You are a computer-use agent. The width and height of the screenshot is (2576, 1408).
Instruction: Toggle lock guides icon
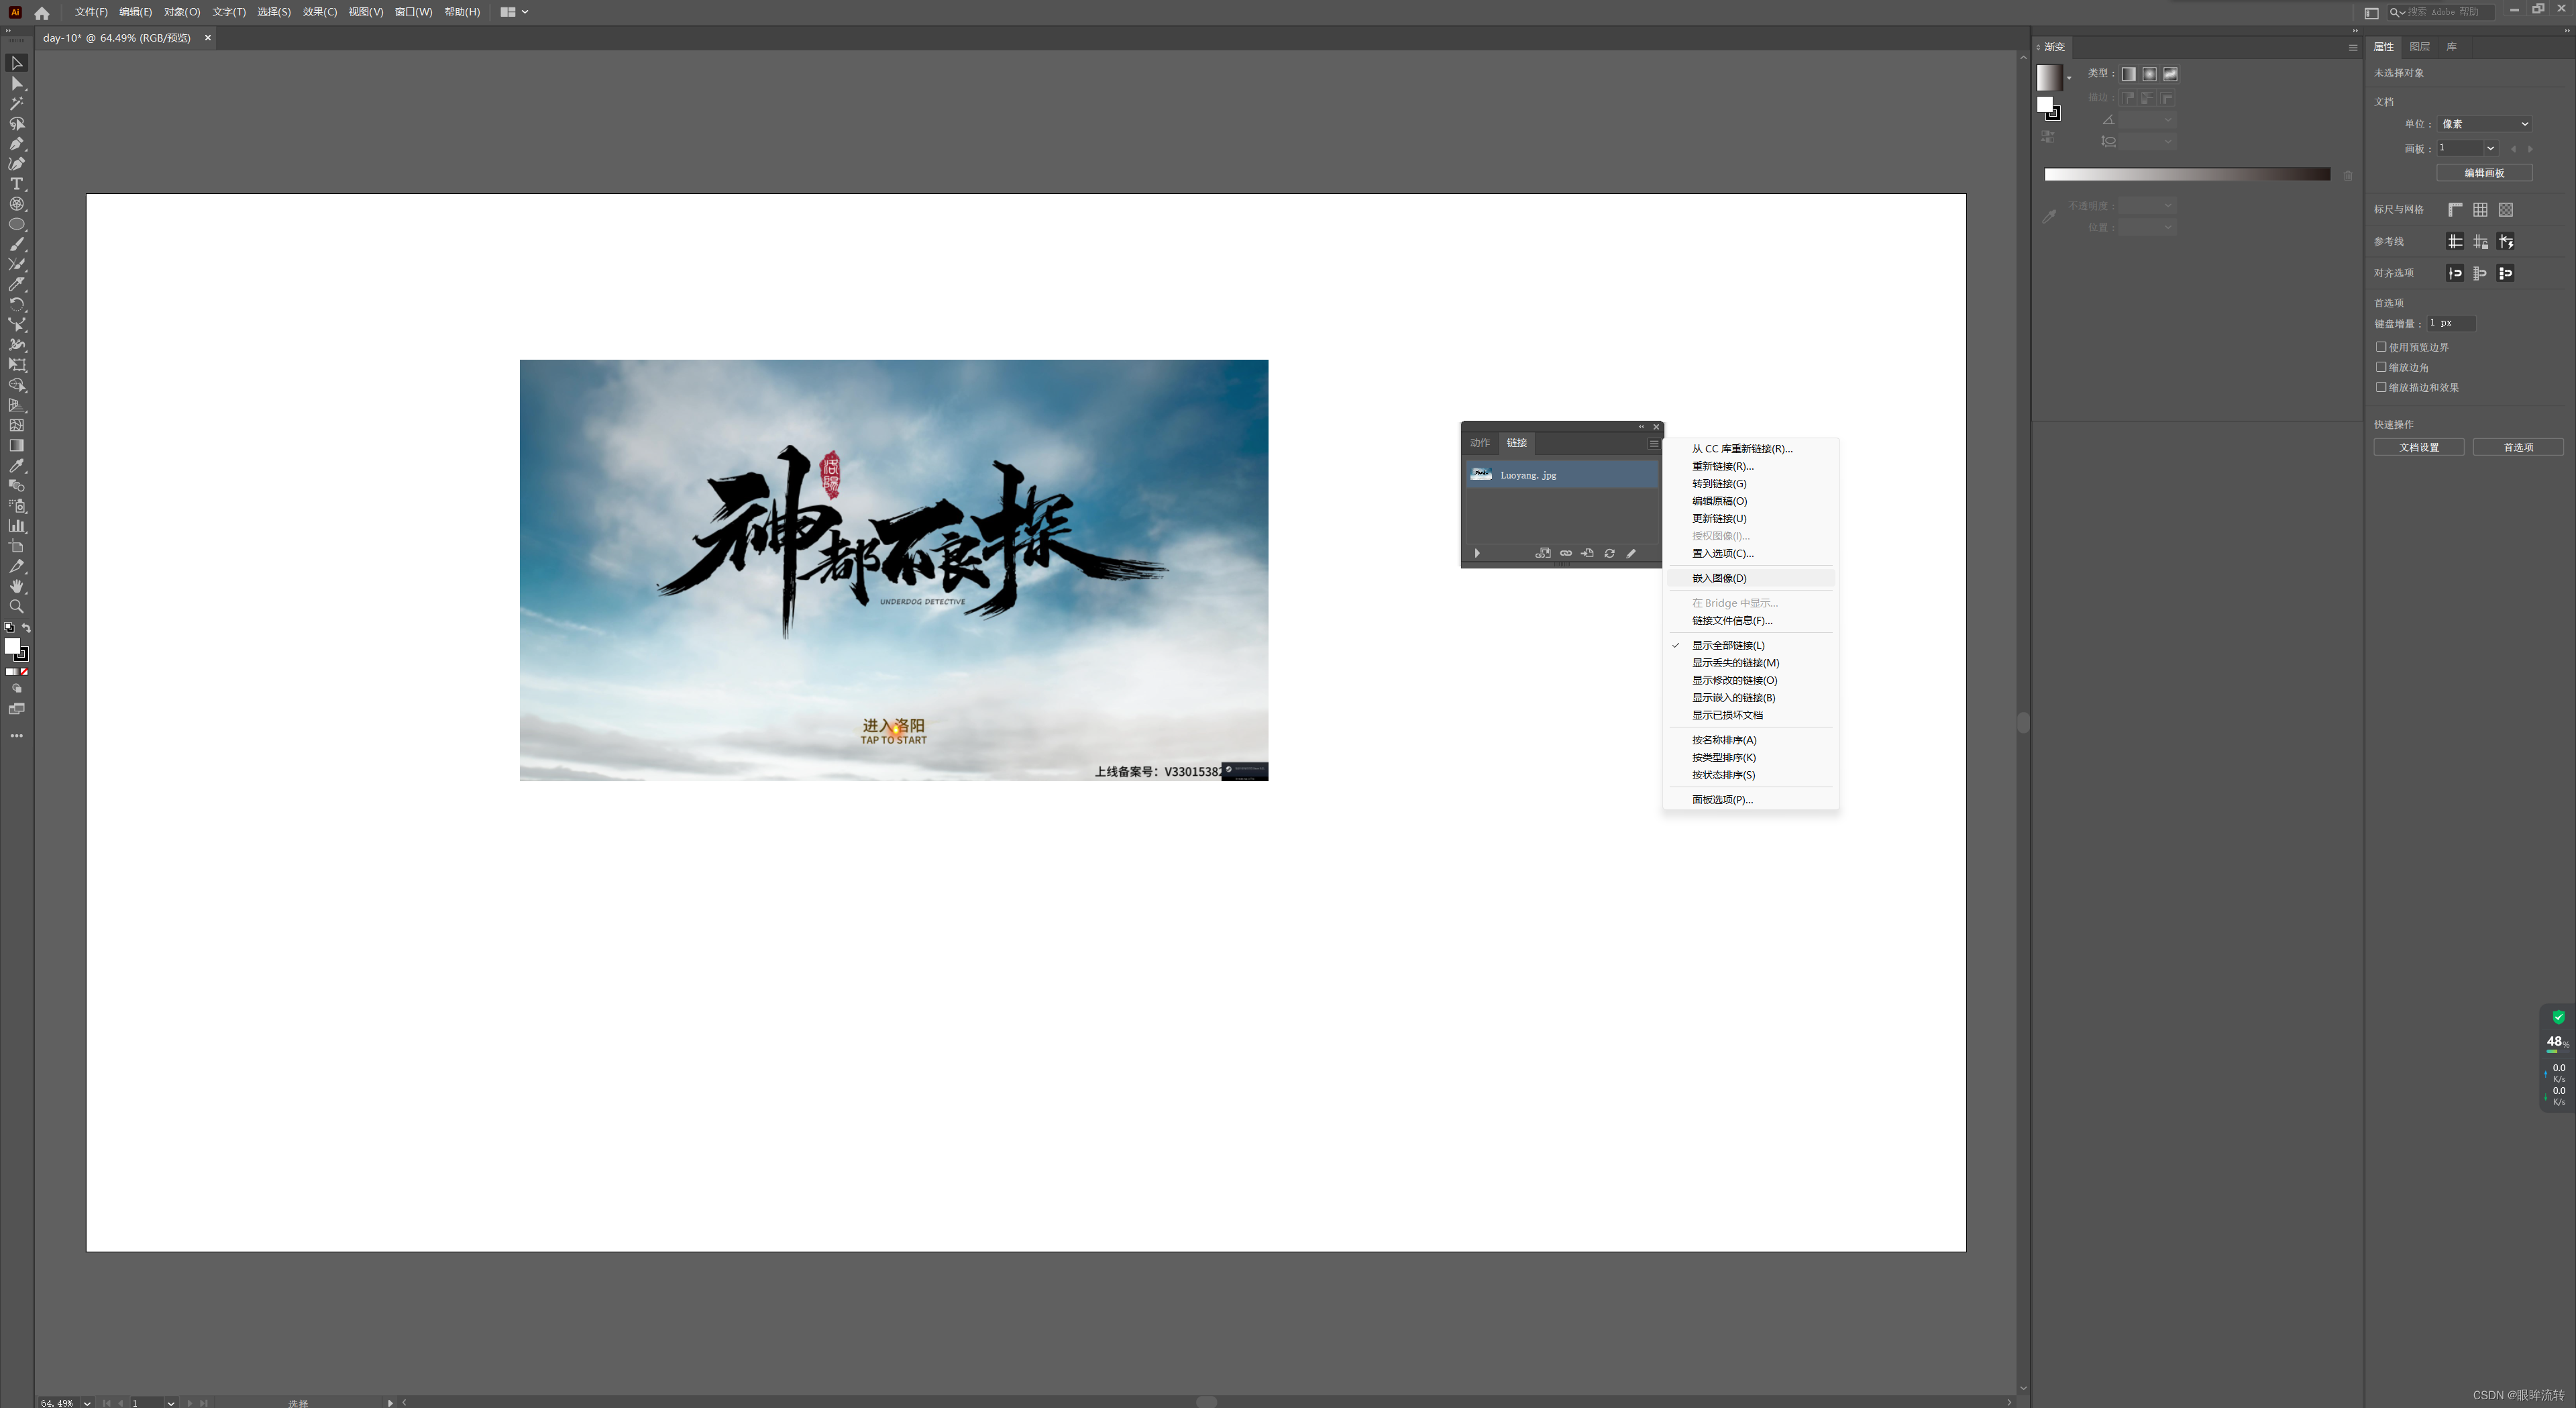(x=2480, y=241)
